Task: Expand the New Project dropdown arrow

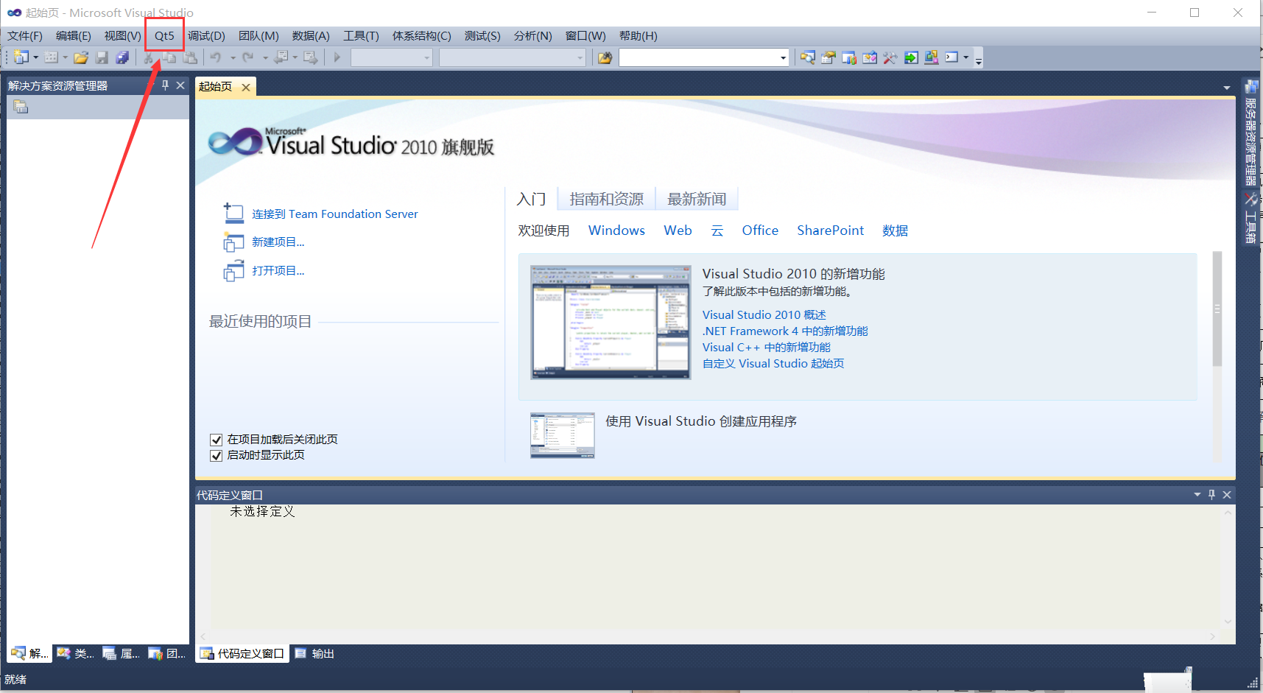Action: 35,57
